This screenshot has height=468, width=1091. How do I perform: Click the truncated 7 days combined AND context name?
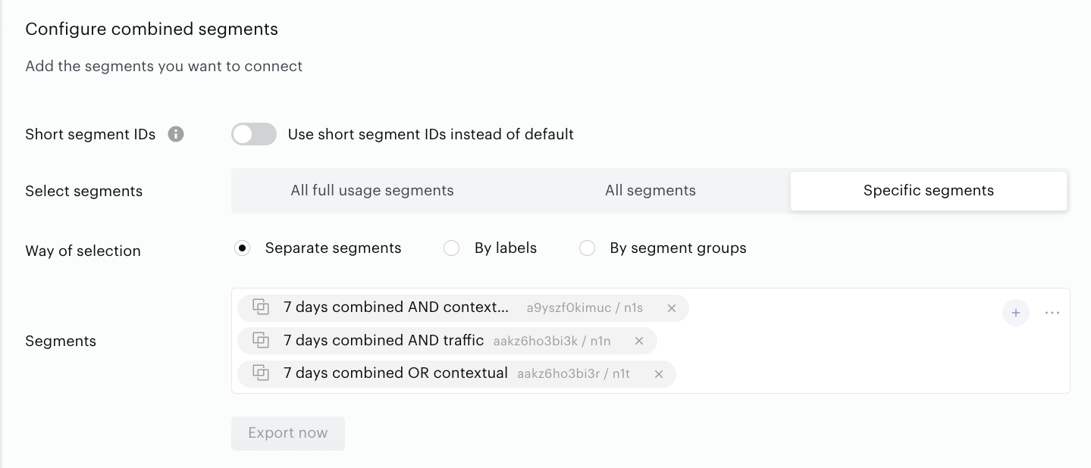tap(397, 307)
